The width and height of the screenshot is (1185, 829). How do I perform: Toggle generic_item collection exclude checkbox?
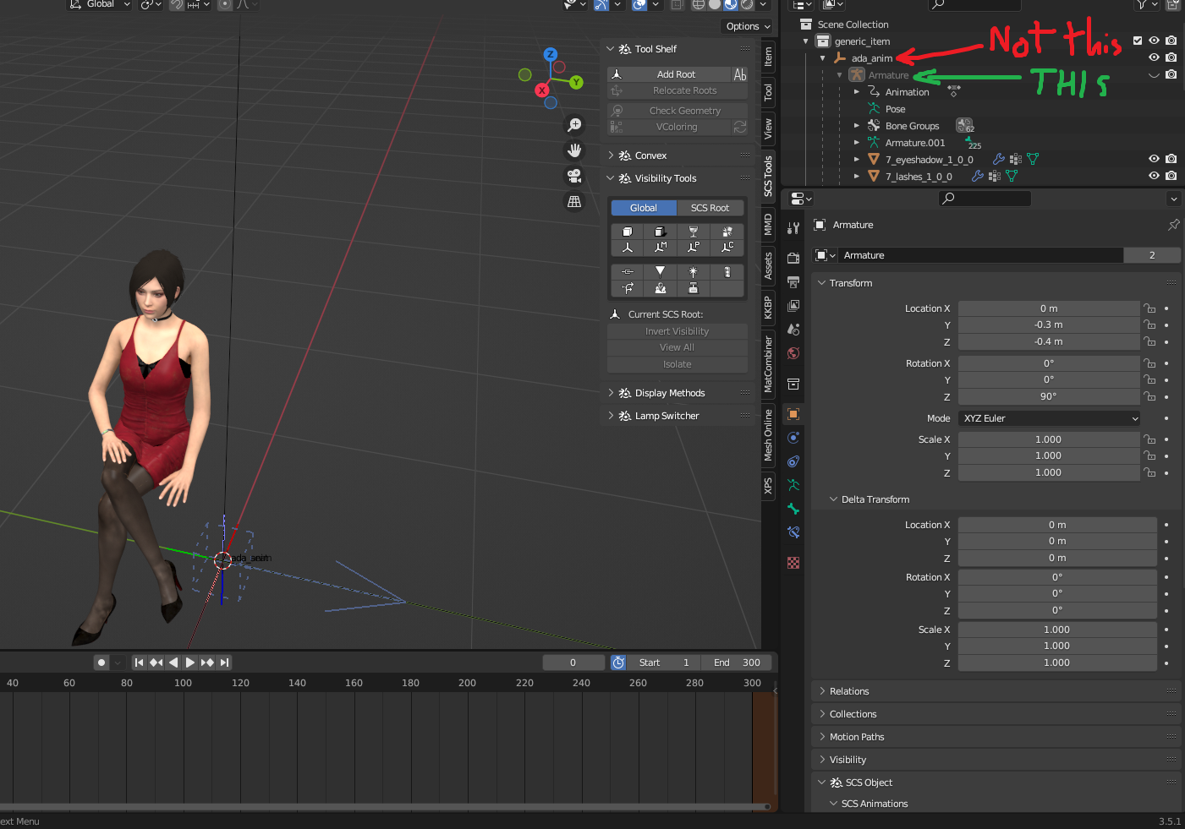(x=1138, y=41)
